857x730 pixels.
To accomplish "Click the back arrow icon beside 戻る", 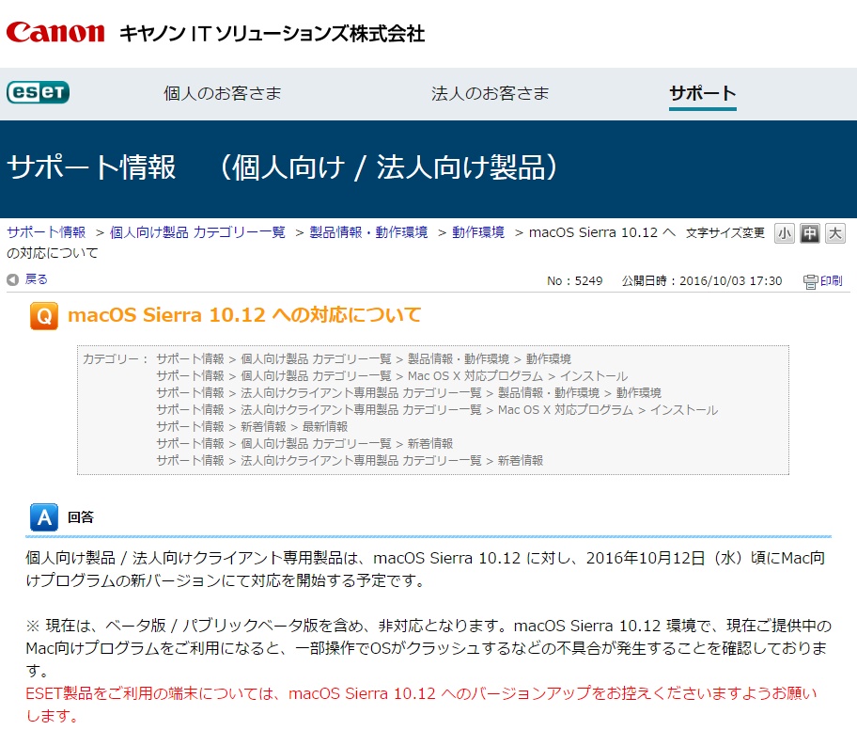I will click(x=12, y=279).
